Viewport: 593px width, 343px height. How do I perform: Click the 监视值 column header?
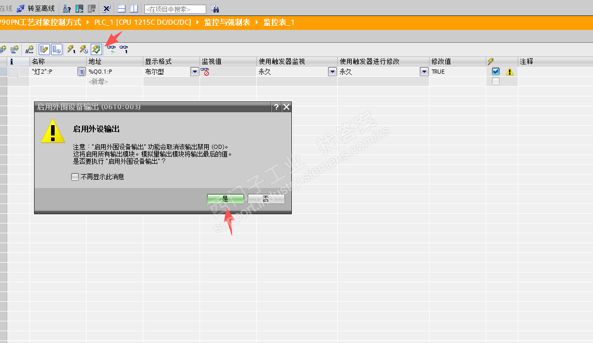(228, 61)
